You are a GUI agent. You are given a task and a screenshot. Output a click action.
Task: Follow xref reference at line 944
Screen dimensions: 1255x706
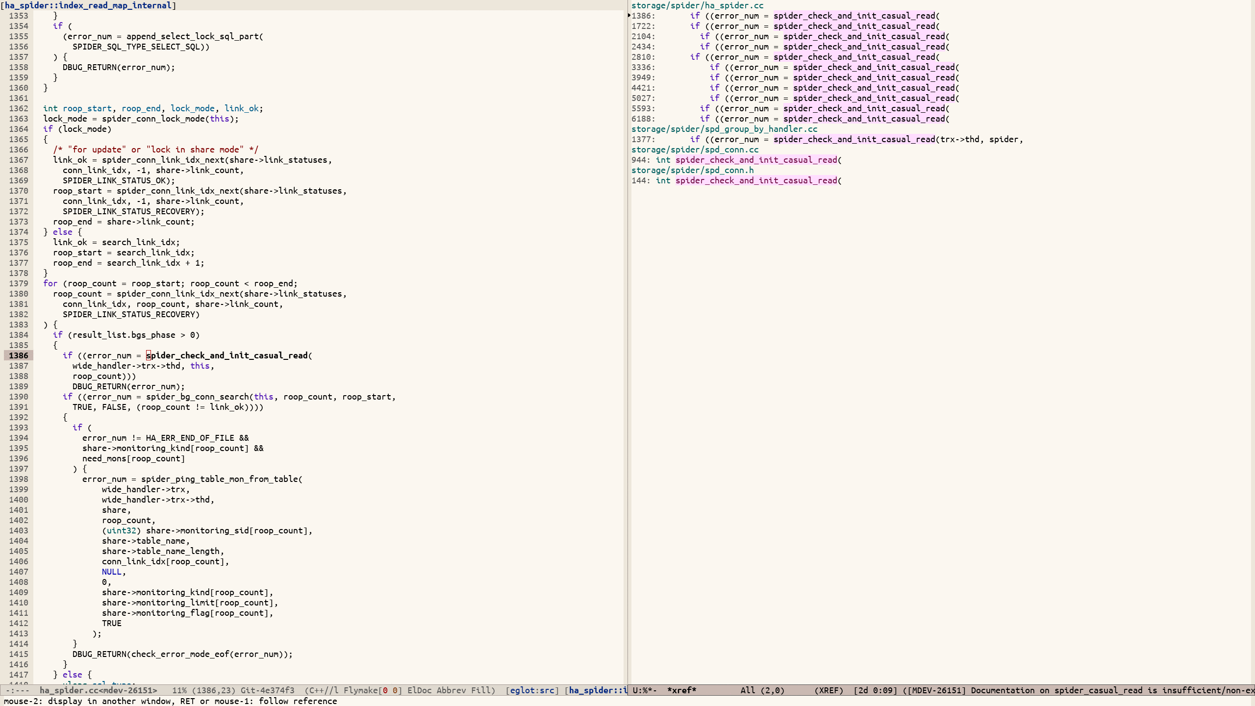[756, 160]
